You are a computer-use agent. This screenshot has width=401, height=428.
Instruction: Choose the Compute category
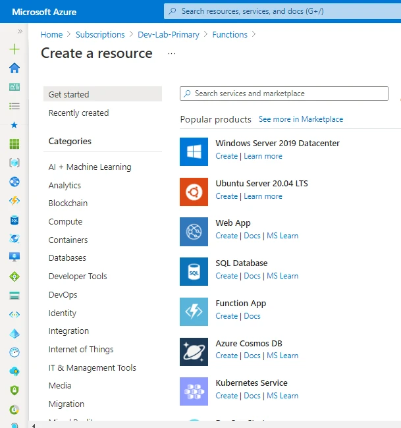tap(65, 222)
